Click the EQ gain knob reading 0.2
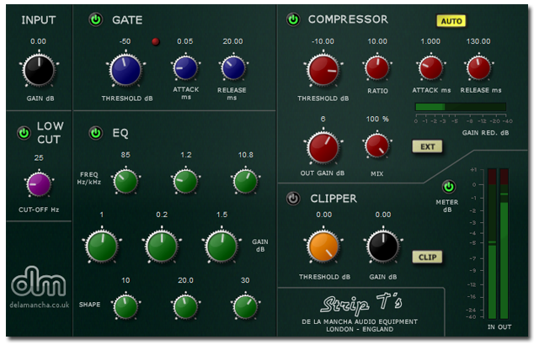This screenshot has height=345, width=534. [162, 246]
